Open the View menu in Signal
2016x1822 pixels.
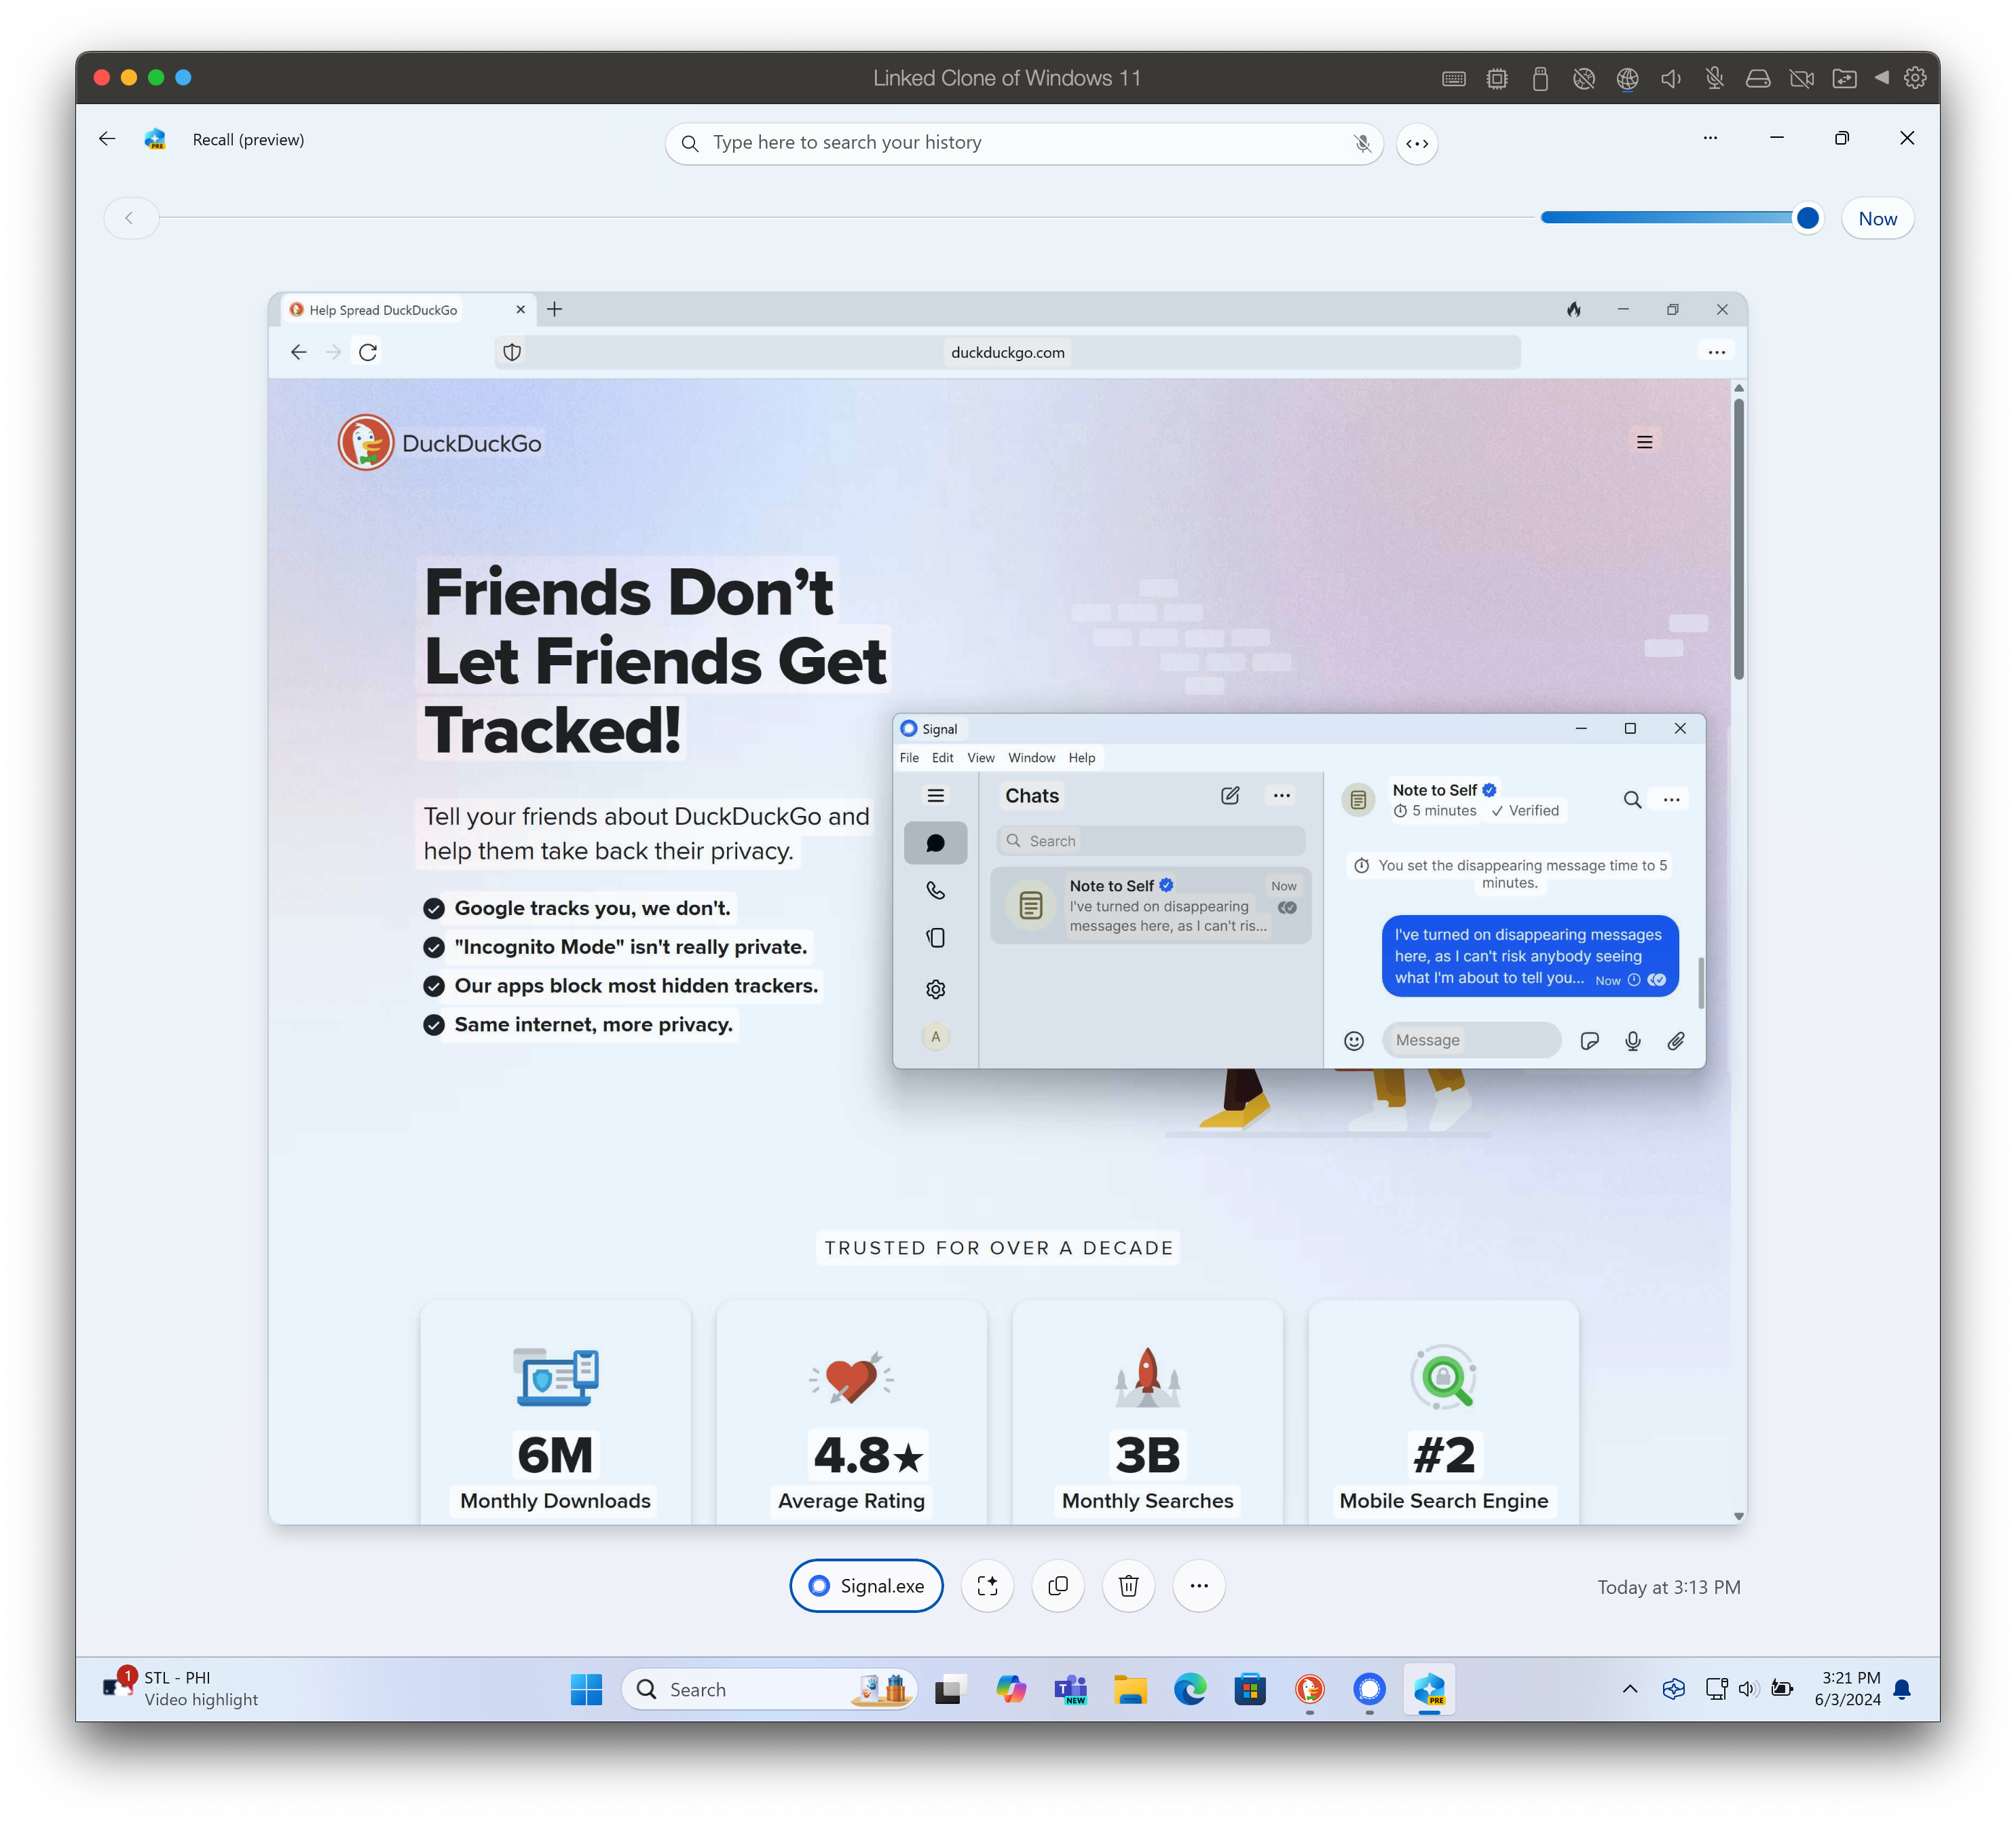click(x=980, y=758)
